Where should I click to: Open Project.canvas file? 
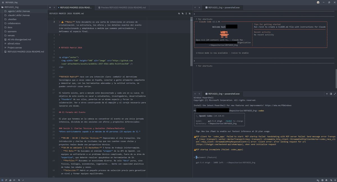(24, 48)
